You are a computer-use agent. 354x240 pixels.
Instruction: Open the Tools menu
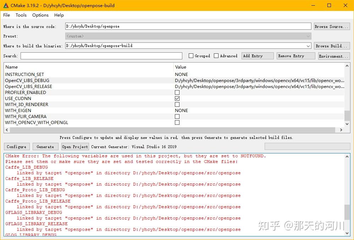tap(21, 15)
